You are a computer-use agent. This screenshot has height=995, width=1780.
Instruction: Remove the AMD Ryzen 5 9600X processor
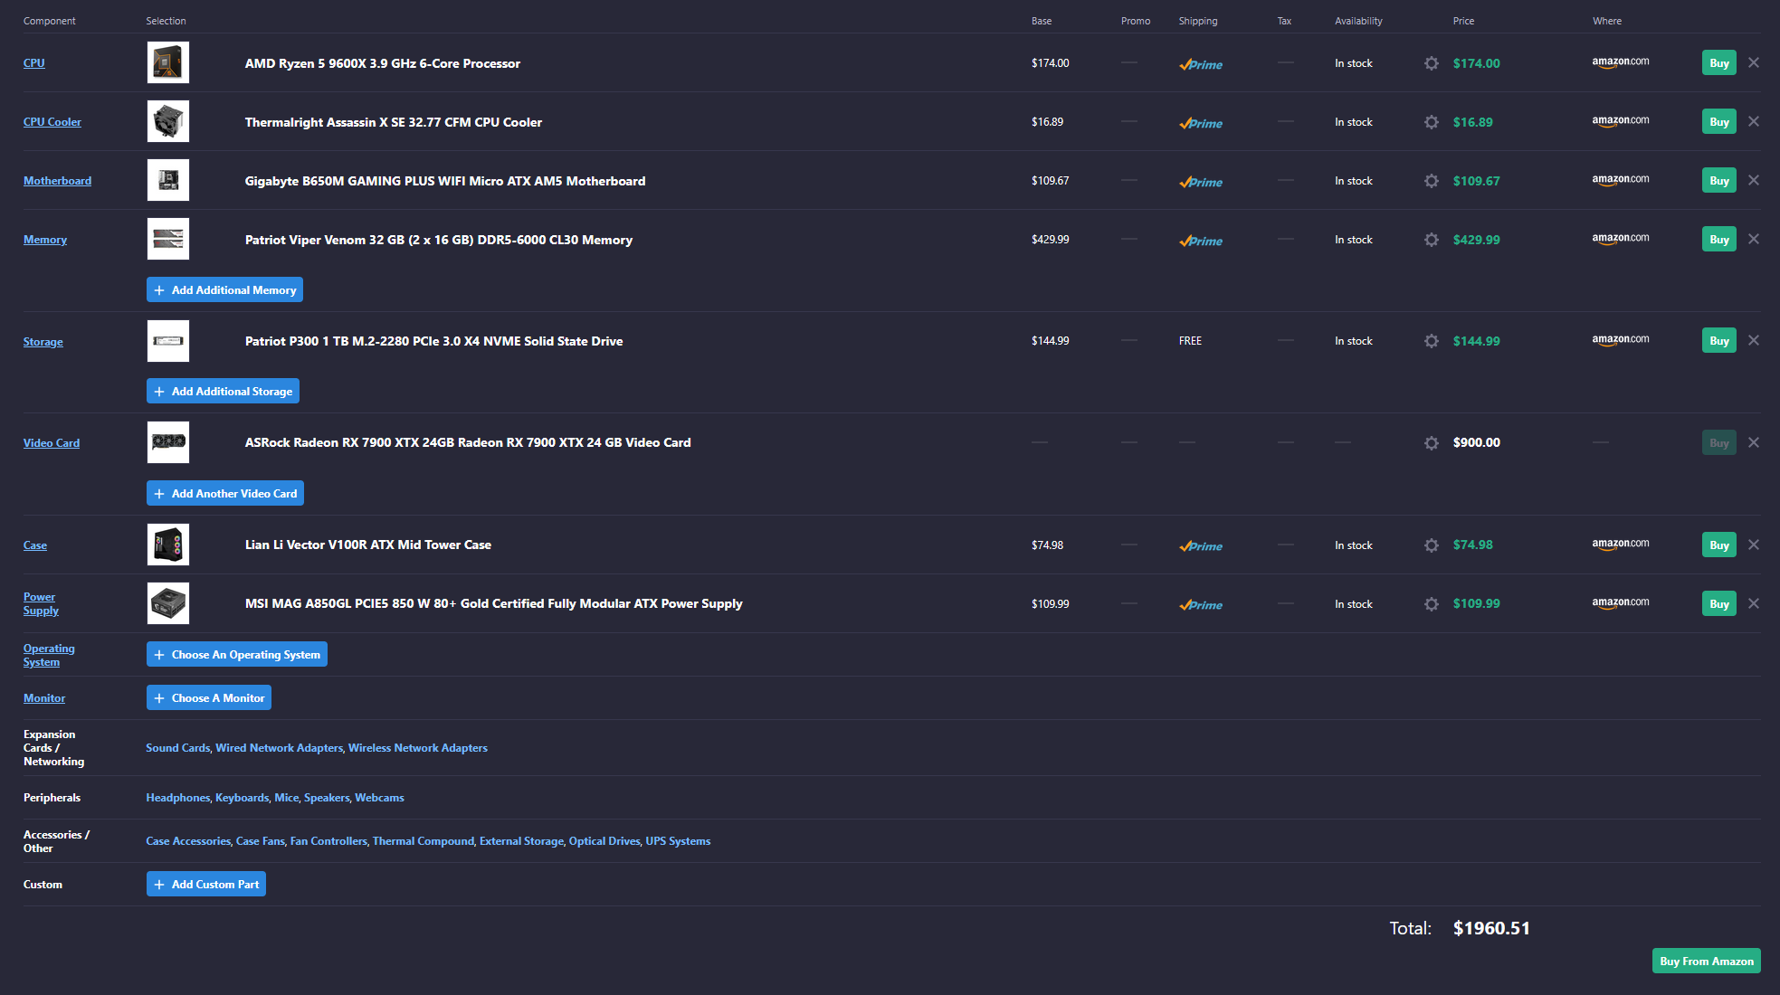click(x=1754, y=62)
